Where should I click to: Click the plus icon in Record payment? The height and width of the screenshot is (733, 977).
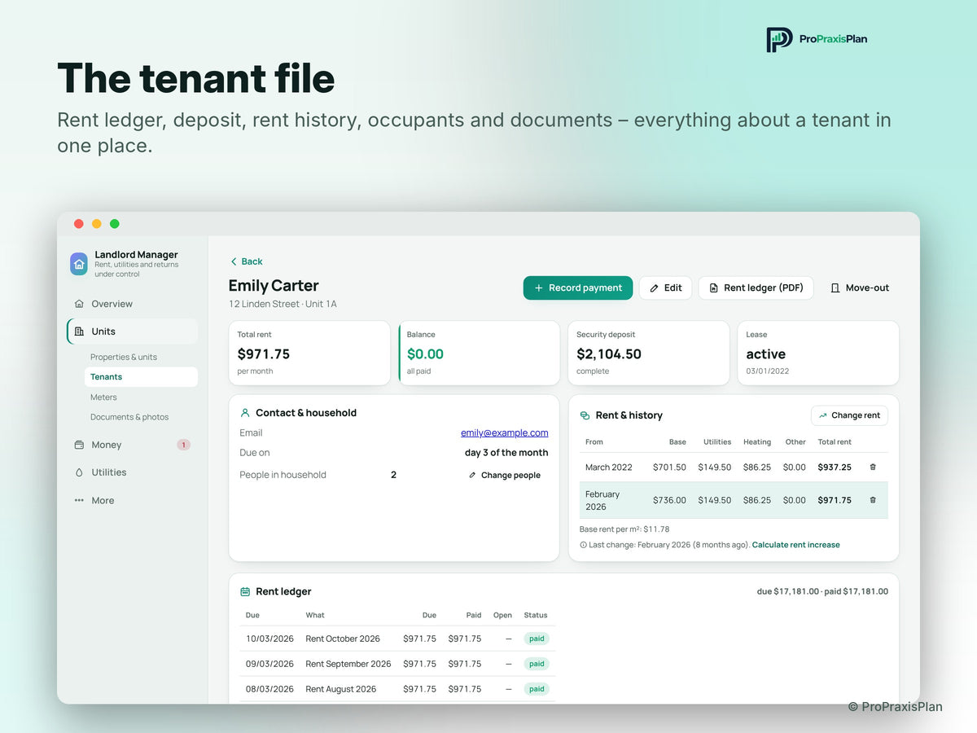click(x=538, y=287)
